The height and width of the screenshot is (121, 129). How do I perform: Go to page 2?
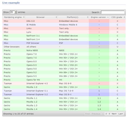tap(106, 114)
